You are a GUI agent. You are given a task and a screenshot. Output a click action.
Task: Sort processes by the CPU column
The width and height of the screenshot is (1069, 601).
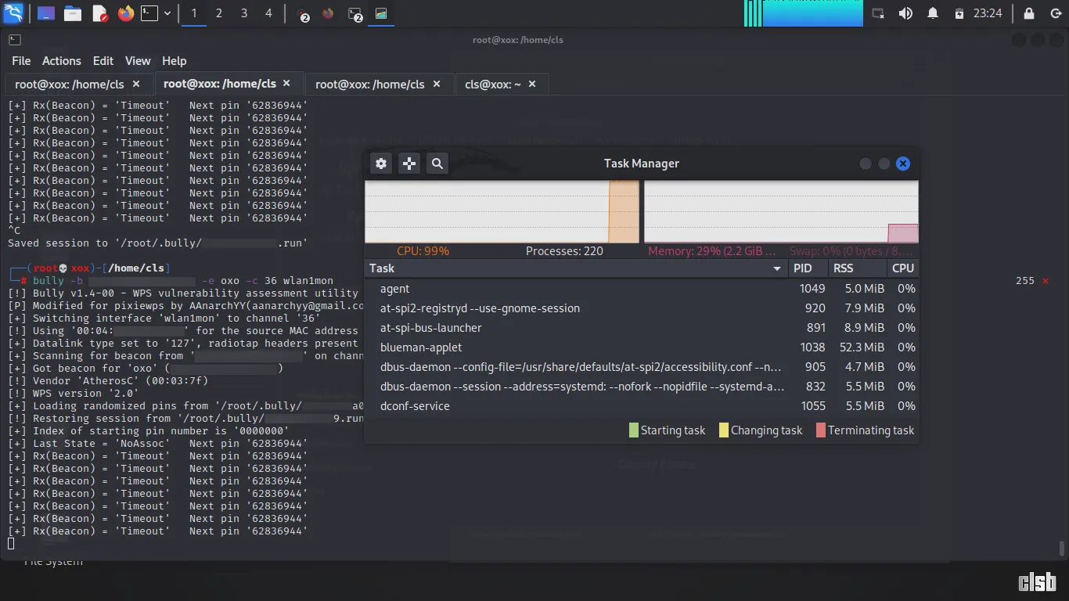point(903,268)
